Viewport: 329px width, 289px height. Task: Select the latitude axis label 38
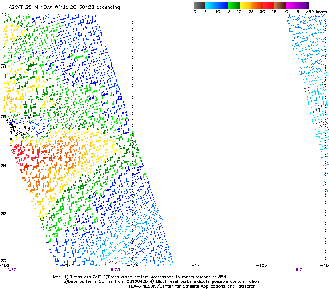coord(4,66)
